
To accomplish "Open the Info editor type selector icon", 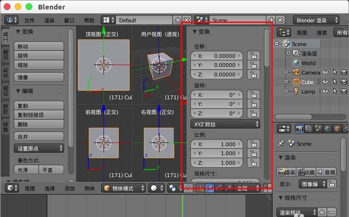I will 11,20.
